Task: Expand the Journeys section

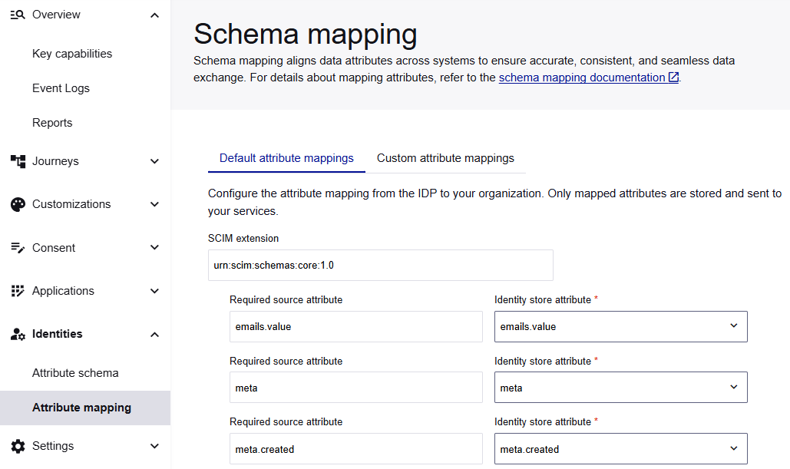Action: [154, 160]
